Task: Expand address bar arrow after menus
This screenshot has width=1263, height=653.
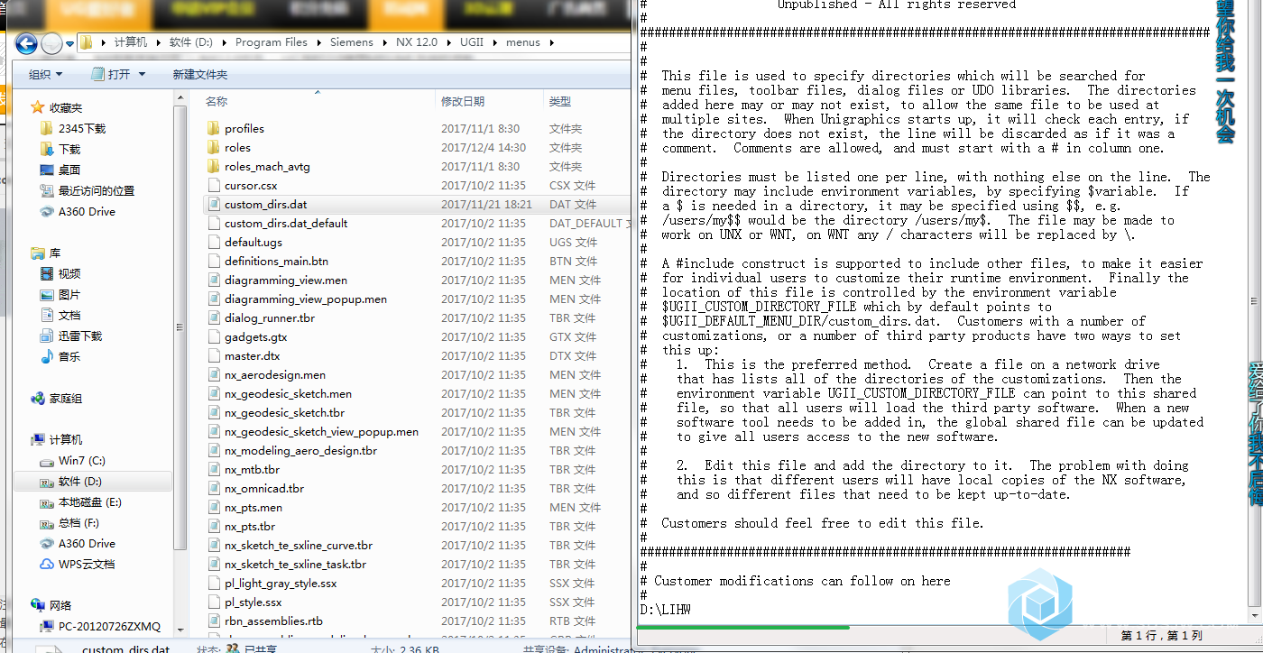Action: [x=551, y=42]
